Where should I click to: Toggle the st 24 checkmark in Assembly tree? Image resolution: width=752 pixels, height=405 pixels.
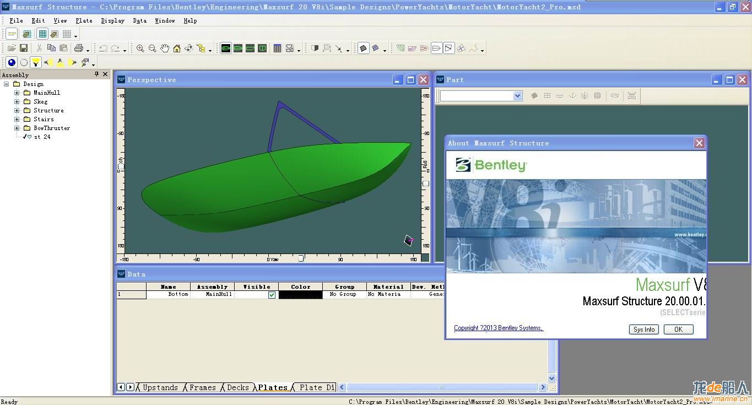coord(25,137)
